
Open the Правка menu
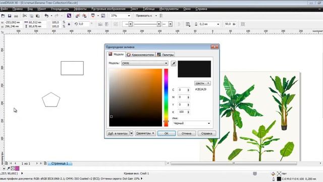click(18, 9)
